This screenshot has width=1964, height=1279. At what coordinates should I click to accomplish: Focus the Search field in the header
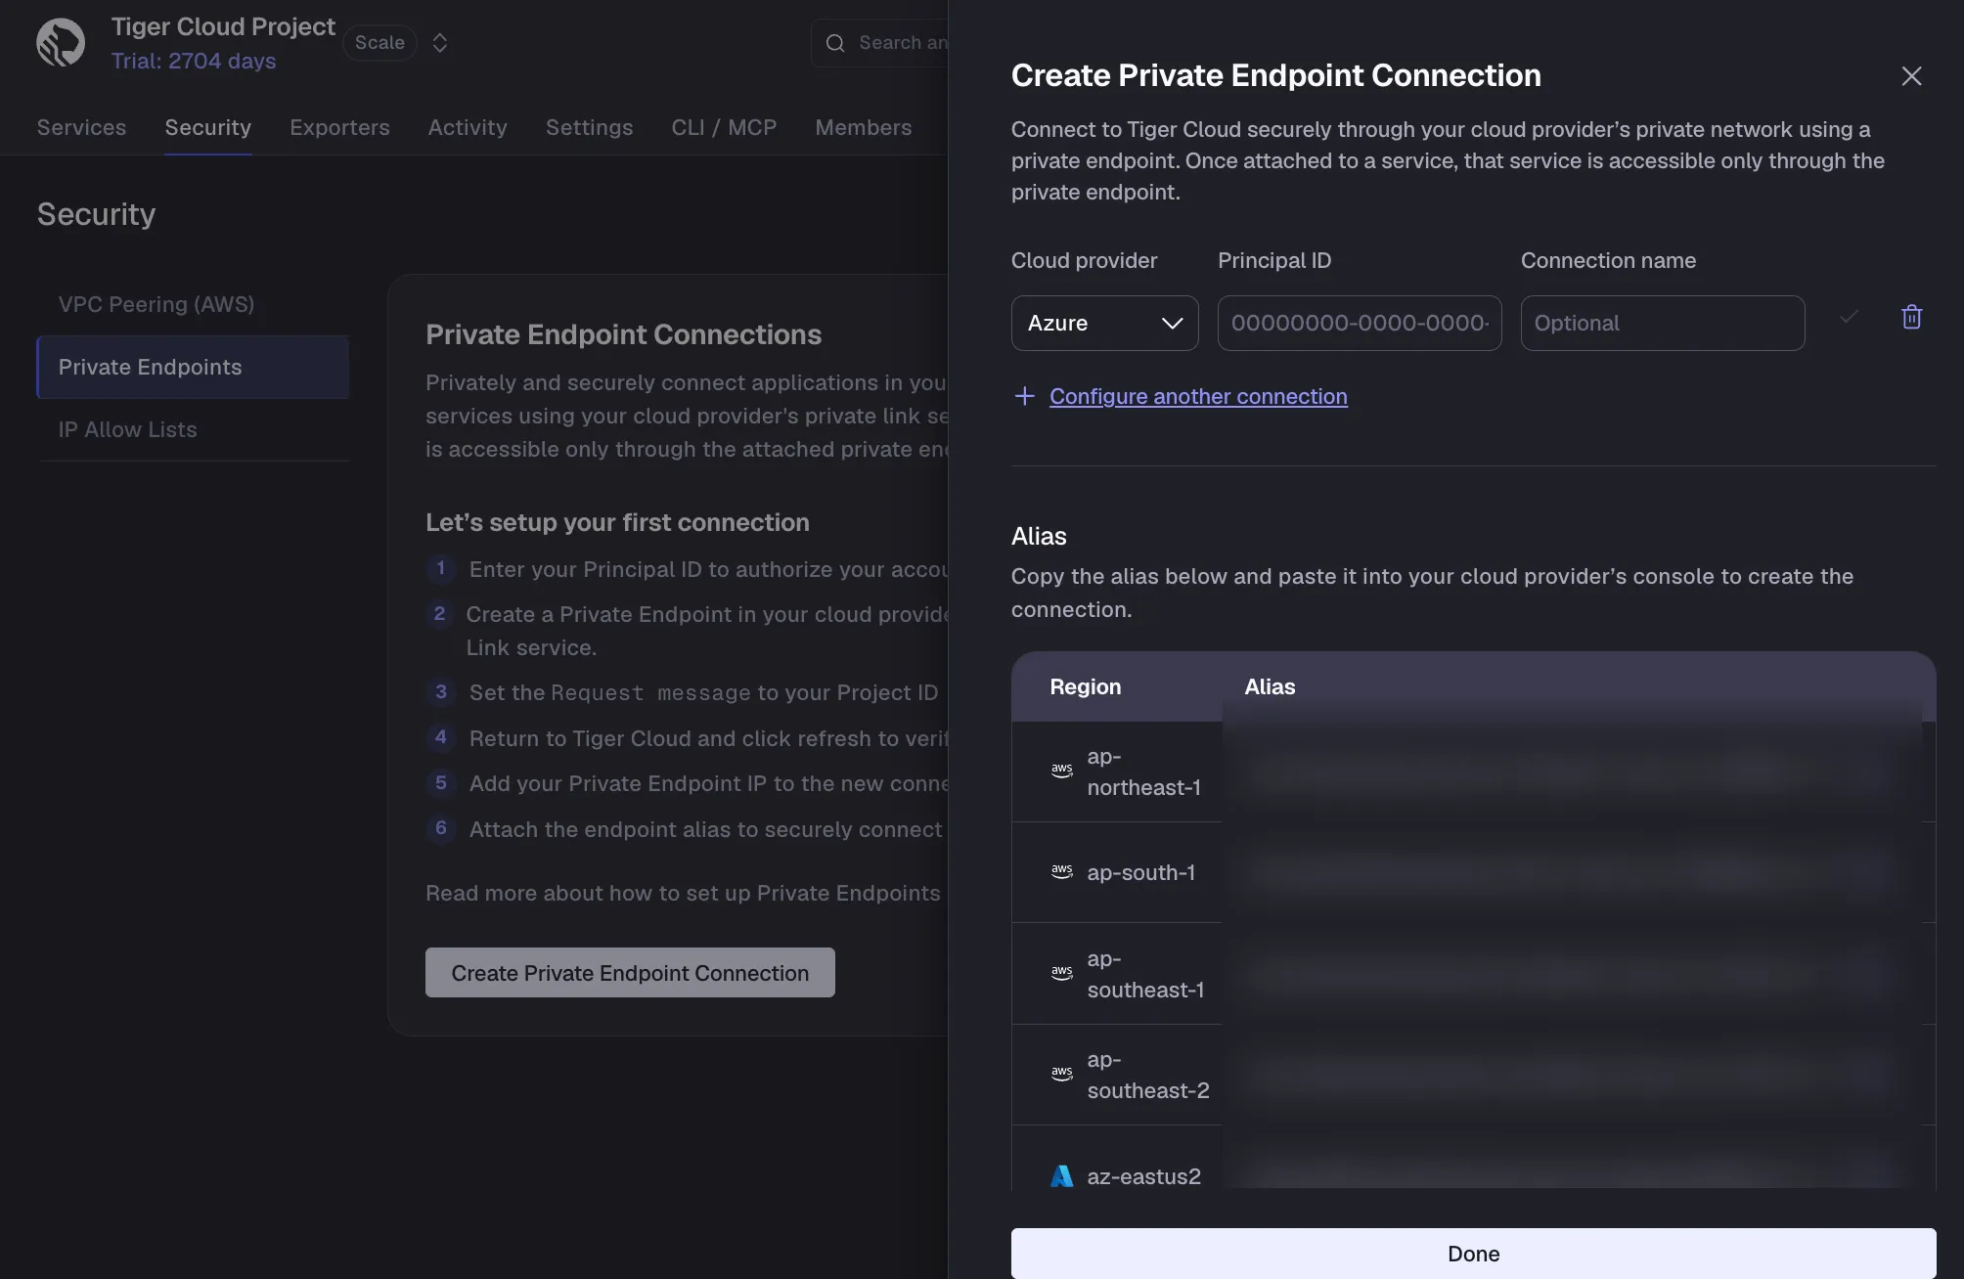point(880,43)
